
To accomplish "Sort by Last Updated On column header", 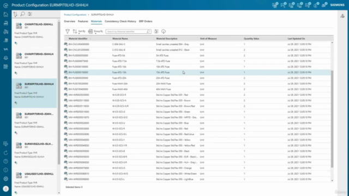I will (296, 39).
